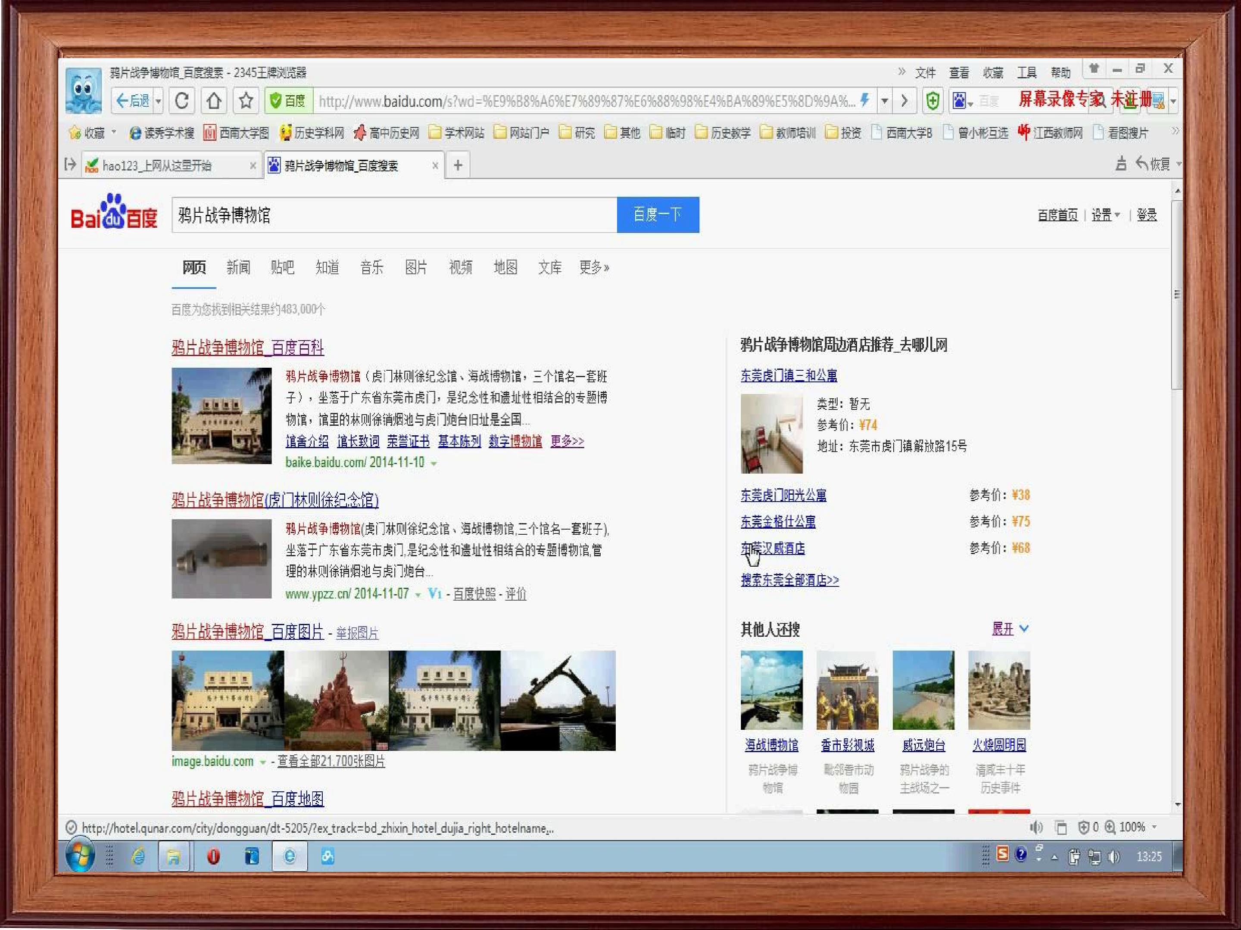Click the forward arrow navigation icon
Screen dimensions: 1241x930
click(x=904, y=101)
